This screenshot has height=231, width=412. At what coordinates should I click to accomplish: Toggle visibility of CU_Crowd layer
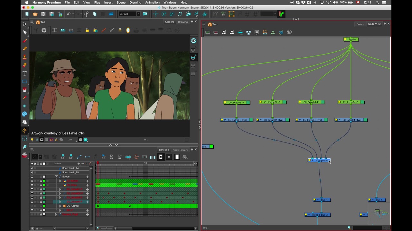coord(32,206)
